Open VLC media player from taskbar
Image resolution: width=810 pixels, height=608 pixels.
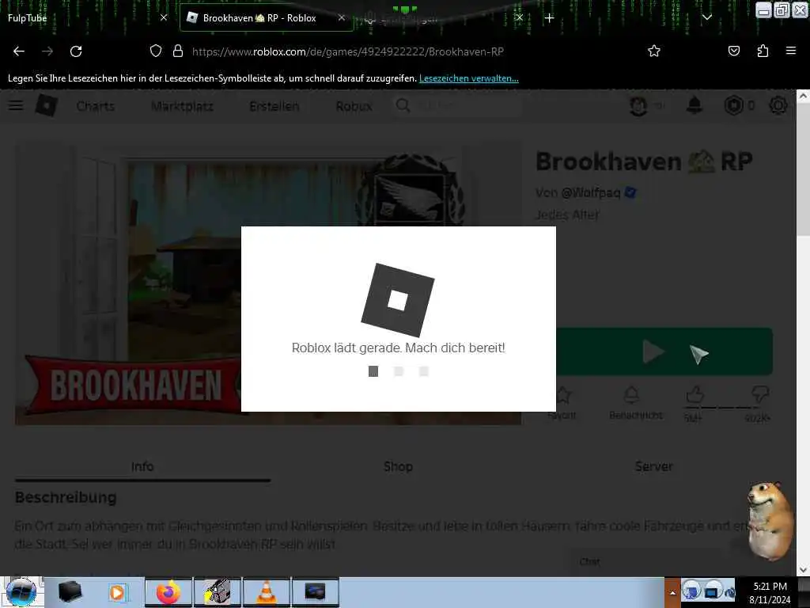point(266,592)
